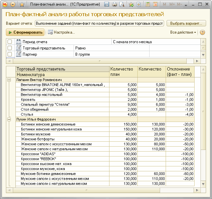
Task: Click the Print icon in title bar
Action: (x=114, y=5)
